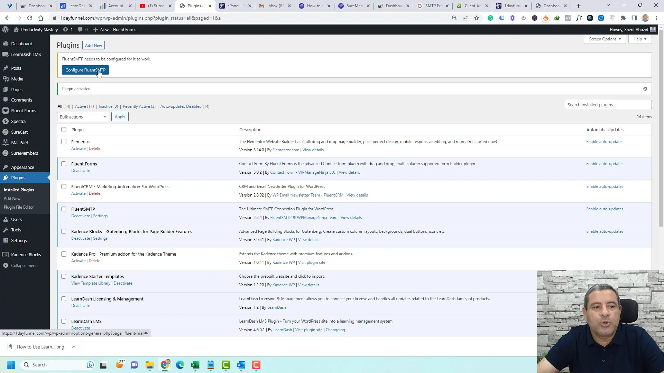The height and width of the screenshot is (373, 664).
Task: Open Fluent Forms sidebar item
Action: coord(24,111)
